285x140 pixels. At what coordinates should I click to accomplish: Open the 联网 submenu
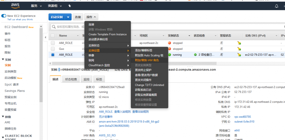pos(107,60)
